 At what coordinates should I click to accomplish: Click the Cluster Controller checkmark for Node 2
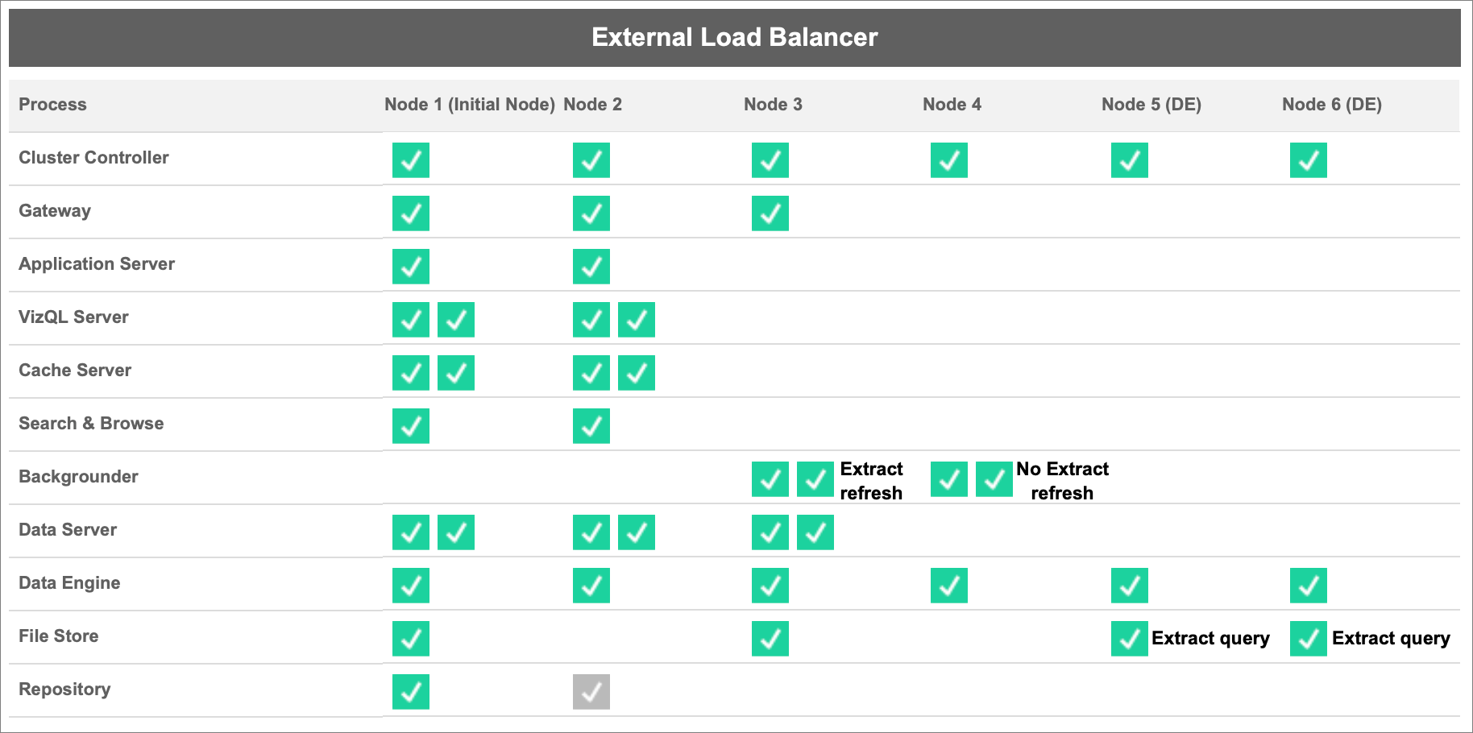591,160
